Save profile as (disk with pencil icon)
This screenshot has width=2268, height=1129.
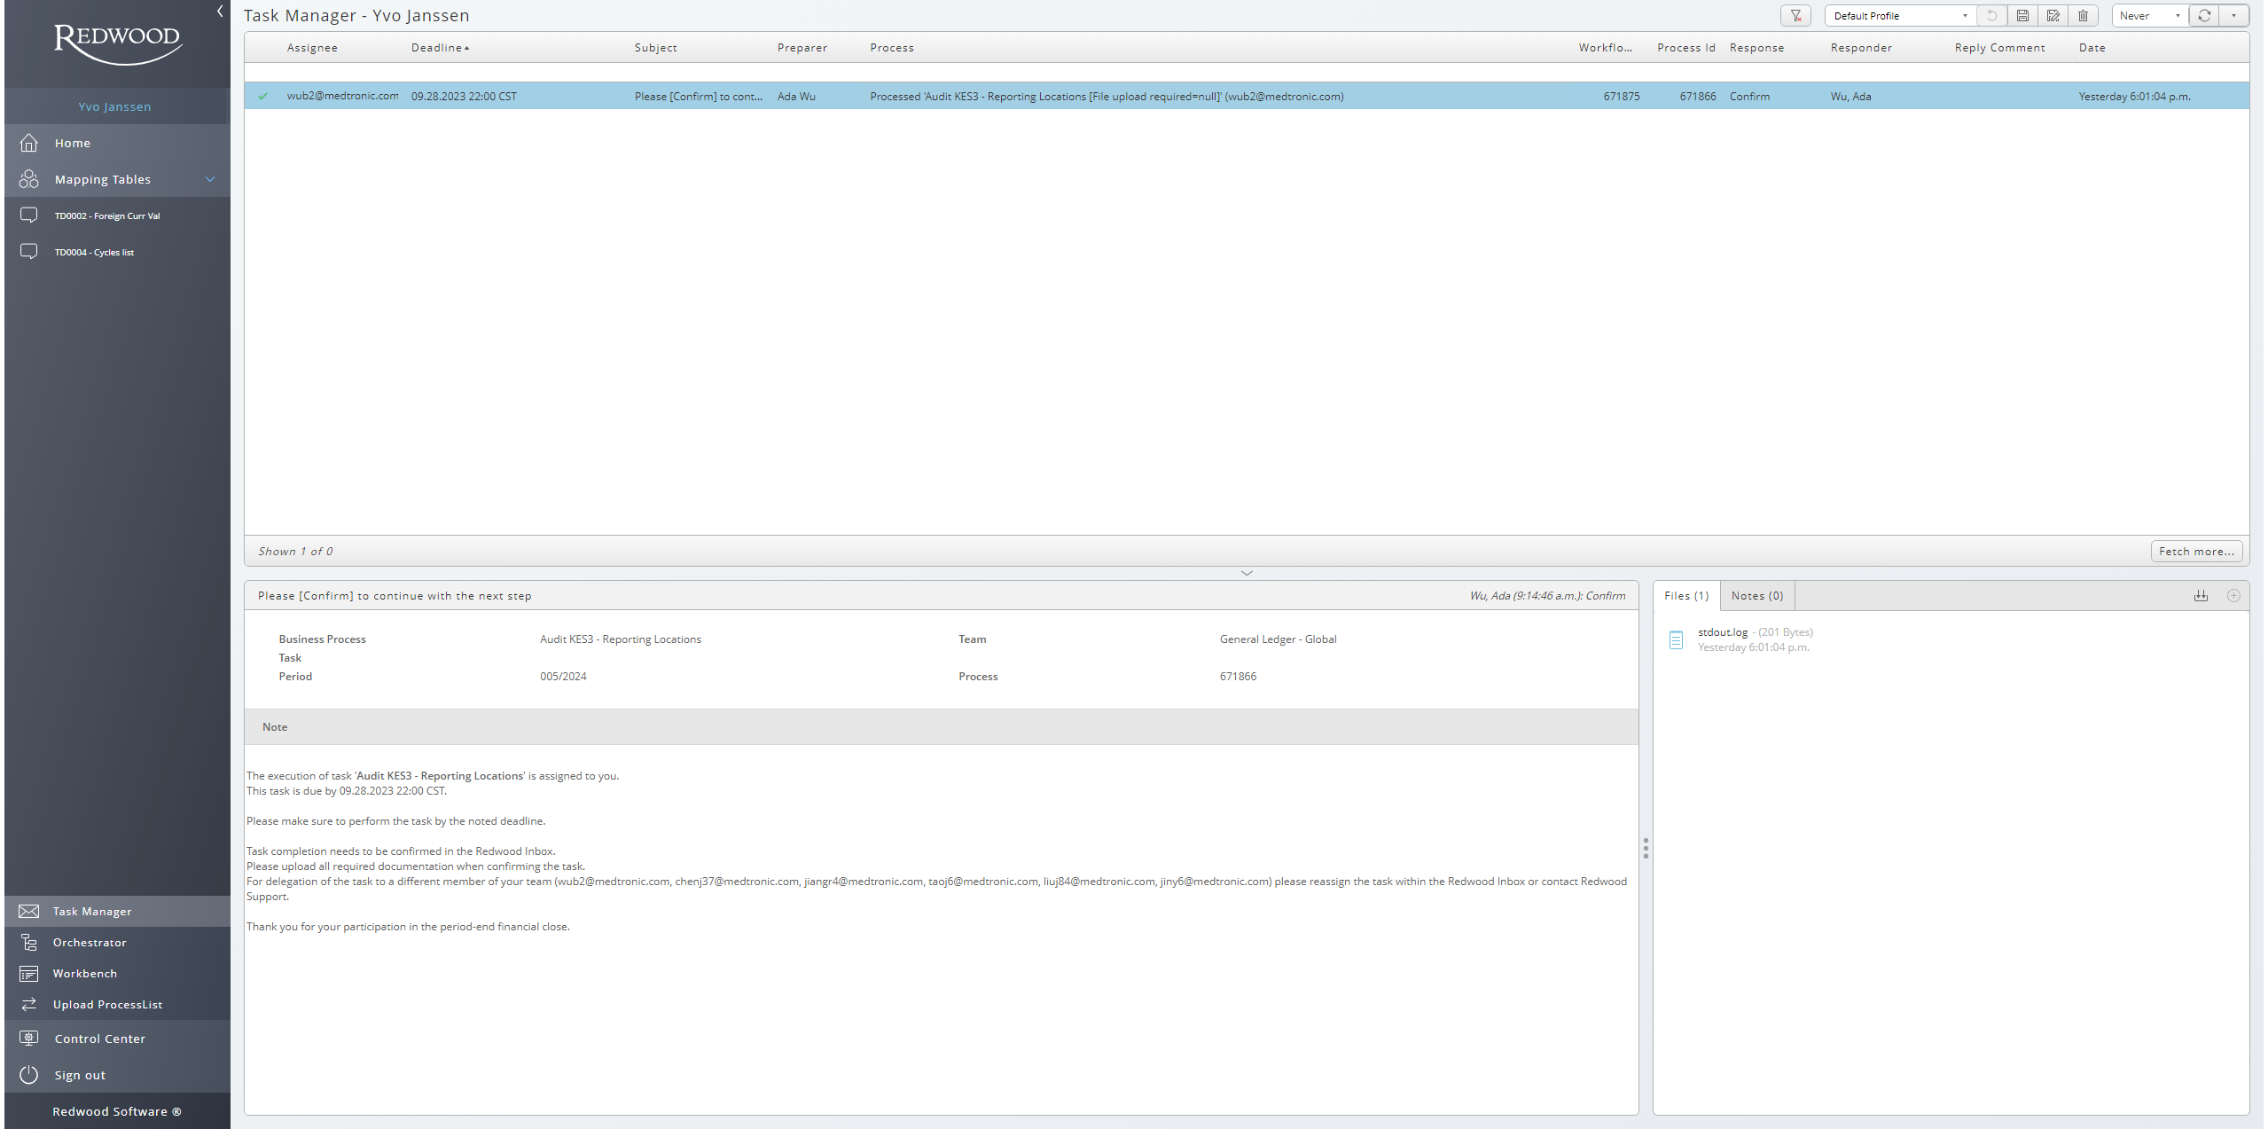tap(2053, 16)
